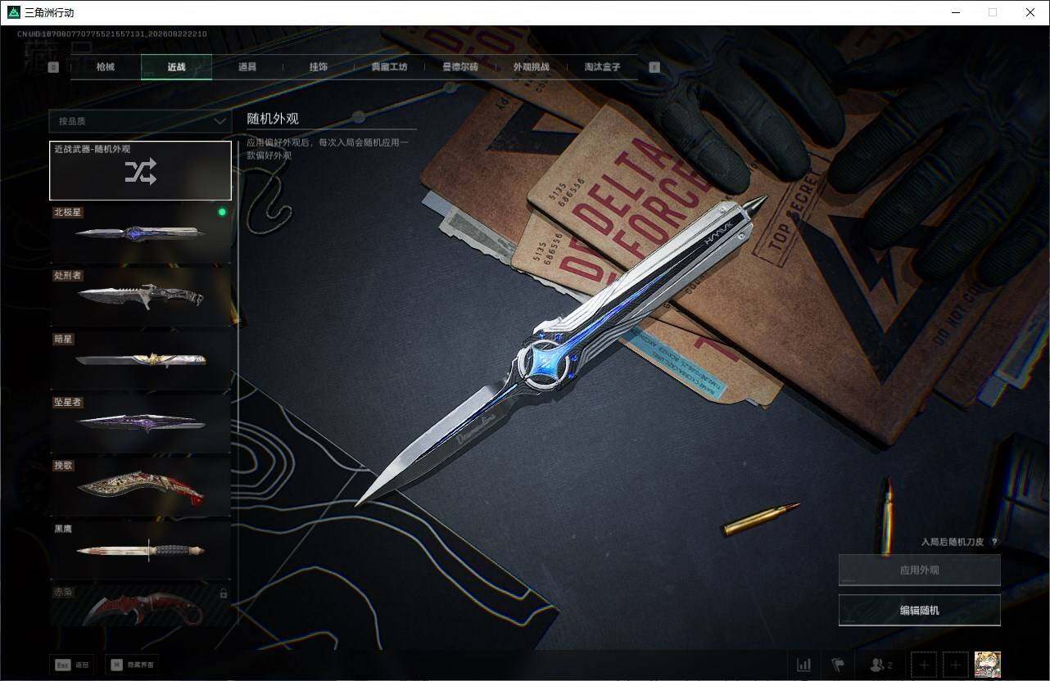Image resolution: width=1050 pixels, height=681 pixels.
Task: Open the 典藏工坊 tab
Action: [x=389, y=67]
